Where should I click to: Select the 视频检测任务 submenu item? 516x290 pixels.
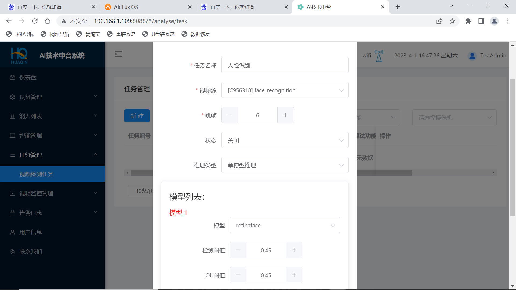pyautogui.click(x=52, y=174)
